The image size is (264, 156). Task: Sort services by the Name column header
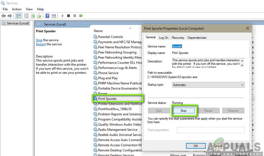pyautogui.click(x=98, y=31)
